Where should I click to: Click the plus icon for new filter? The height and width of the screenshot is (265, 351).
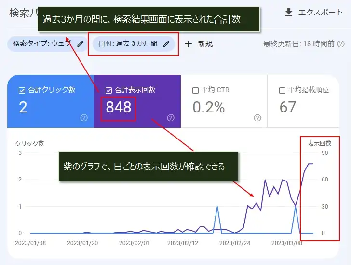pos(189,44)
